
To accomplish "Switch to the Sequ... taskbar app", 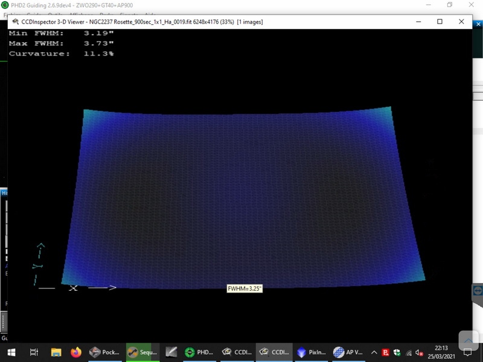I will [142, 352].
